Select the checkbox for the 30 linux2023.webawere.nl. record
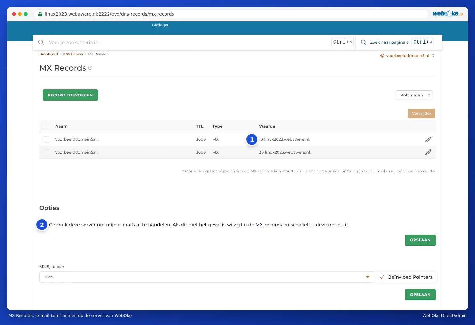Image resolution: width=475 pixels, height=325 pixels. [x=46, y=152]
